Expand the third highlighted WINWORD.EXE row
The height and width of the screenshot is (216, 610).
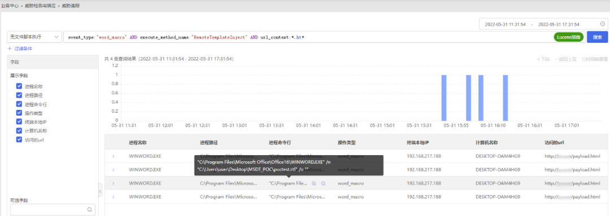pos(113,183)
